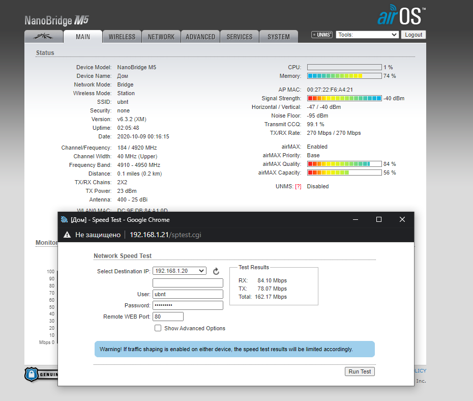Click the Channel/Frequency value 184 / 4920 MHz
473x401 pixels.
(x=137, y=148)
